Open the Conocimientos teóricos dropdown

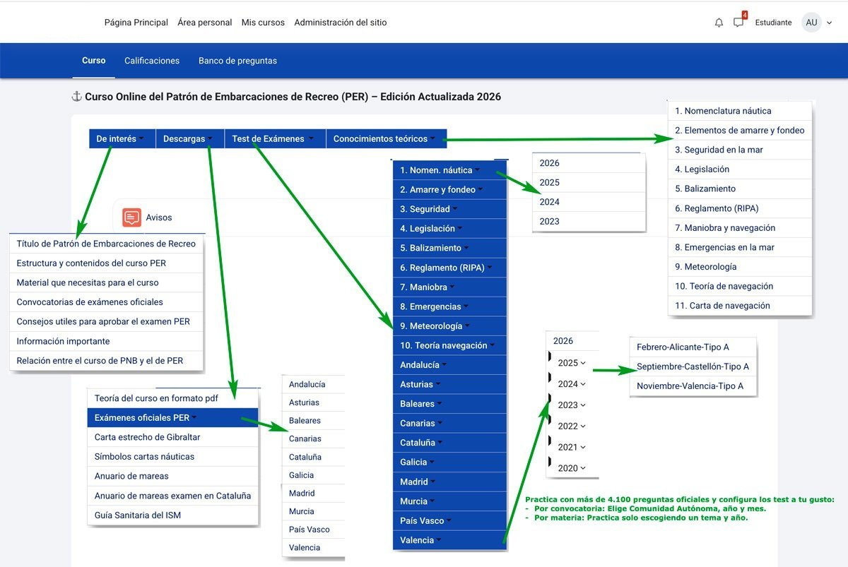(386, 138)
